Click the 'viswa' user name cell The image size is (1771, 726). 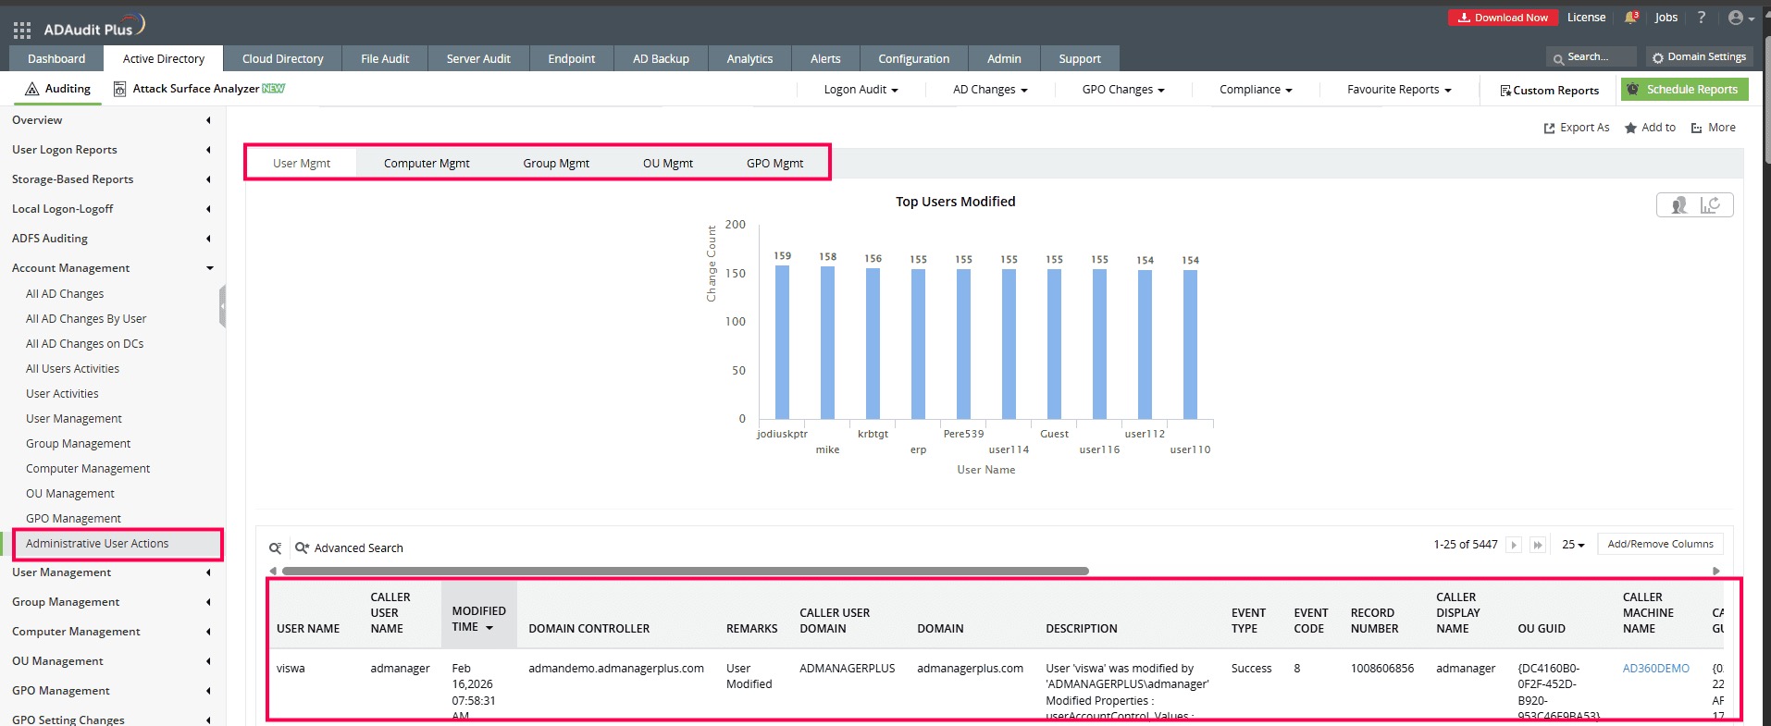(x=291, y=669)
